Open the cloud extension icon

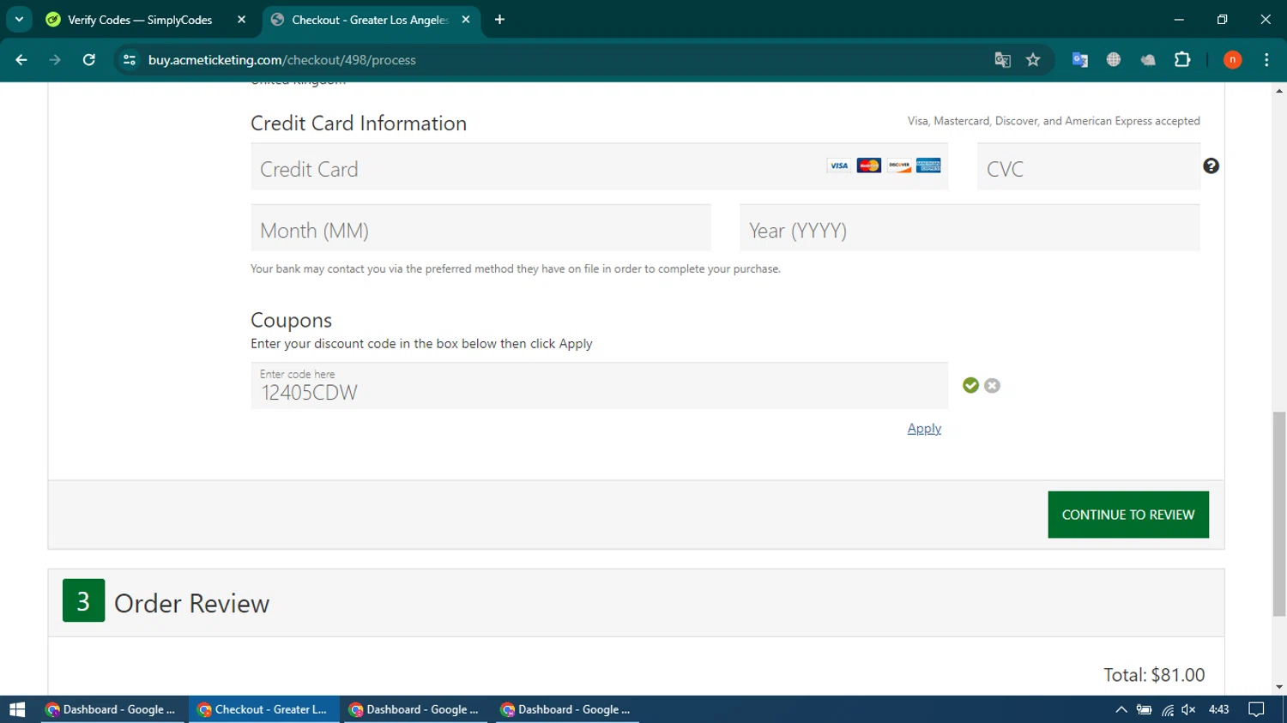pyautogui.click(x=1148, y=60)
